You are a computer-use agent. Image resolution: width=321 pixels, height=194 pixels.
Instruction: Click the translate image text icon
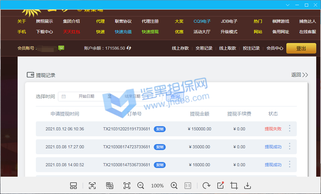110,186
